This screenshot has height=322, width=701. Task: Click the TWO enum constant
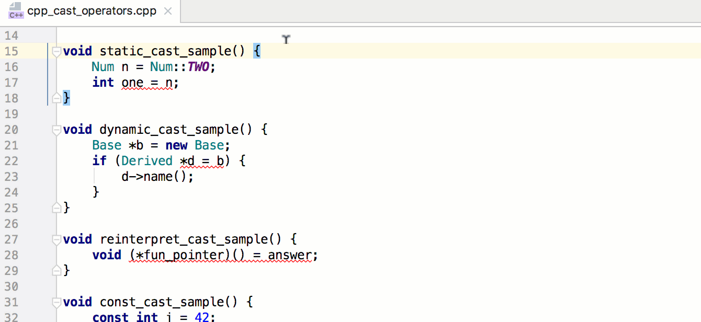(x=198, y=67)
